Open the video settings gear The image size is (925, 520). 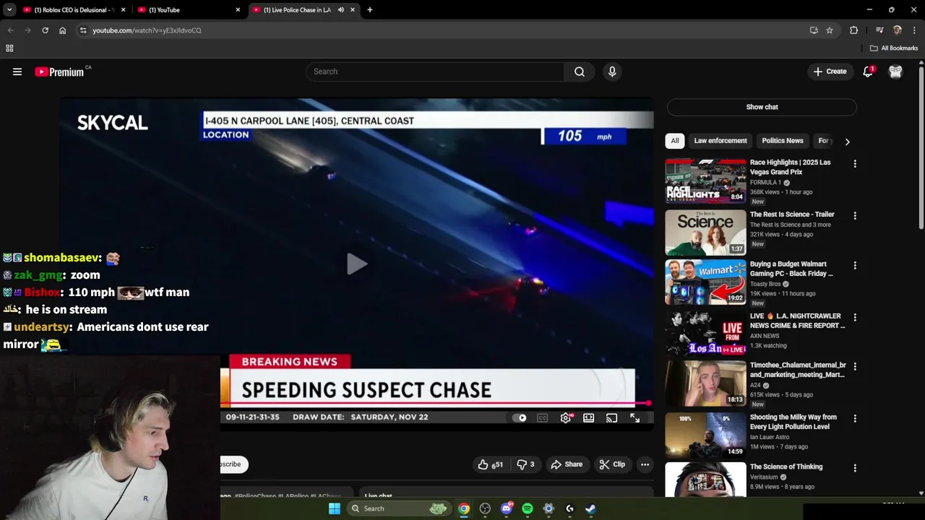566,418
